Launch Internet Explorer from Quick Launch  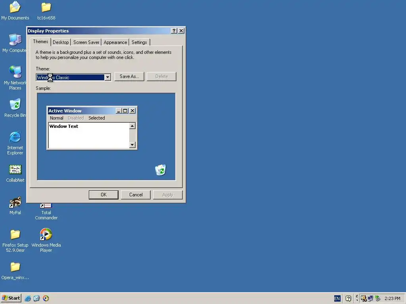click(28, 298)
